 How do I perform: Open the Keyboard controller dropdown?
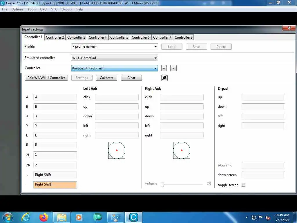115,68
